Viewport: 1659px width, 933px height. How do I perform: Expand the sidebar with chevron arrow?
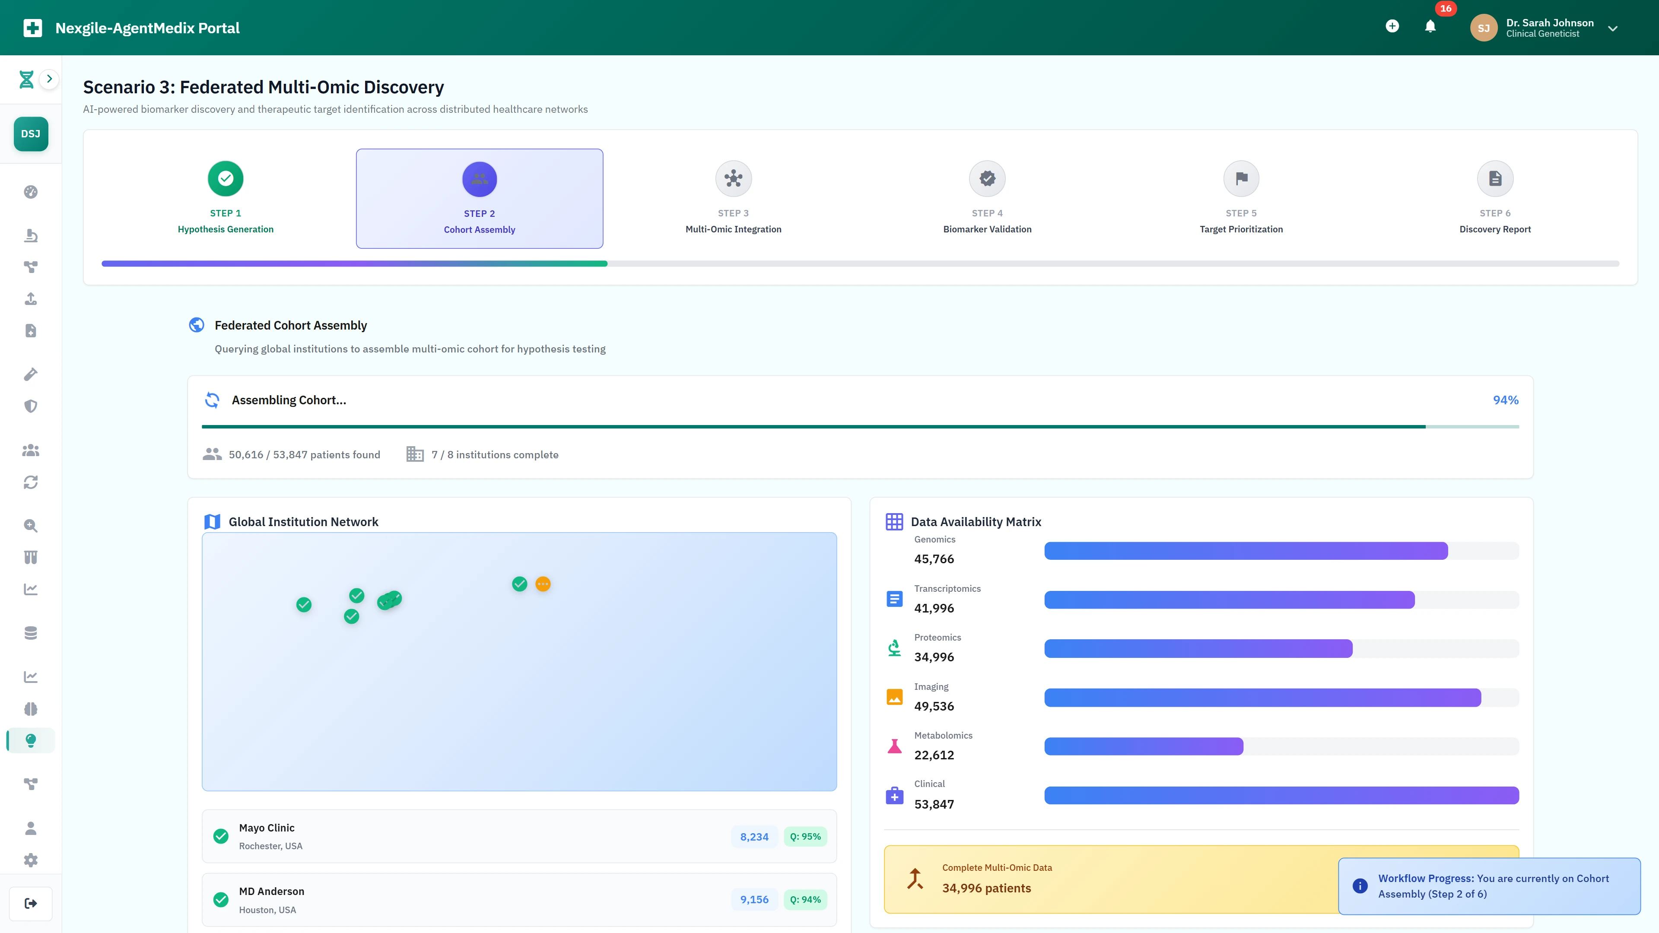coord(49,79)
